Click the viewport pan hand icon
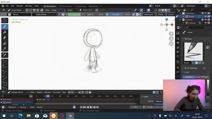This screenshot has height=119, width=212. (171, 39)
